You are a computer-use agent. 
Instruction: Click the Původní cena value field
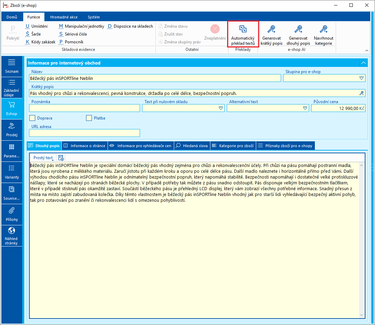(x=338, y=108)
